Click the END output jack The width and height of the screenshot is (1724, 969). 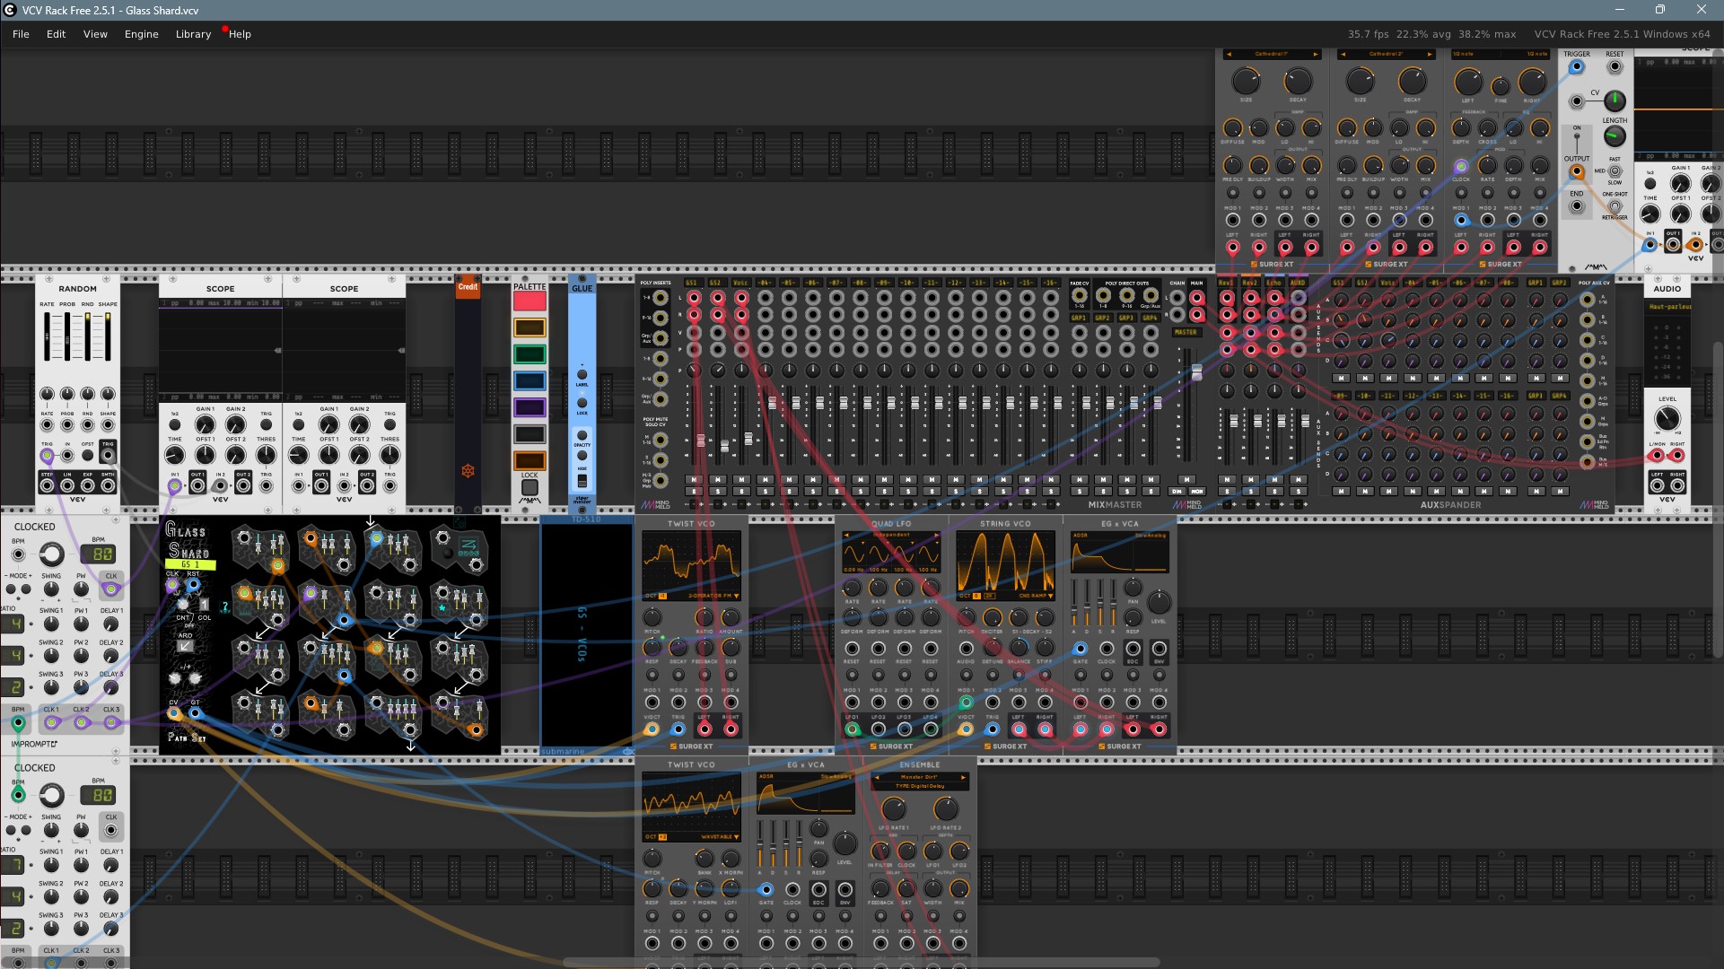1577,206
